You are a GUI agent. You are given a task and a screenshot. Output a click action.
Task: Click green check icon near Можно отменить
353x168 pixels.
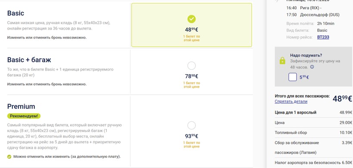(x=9, y=157)
